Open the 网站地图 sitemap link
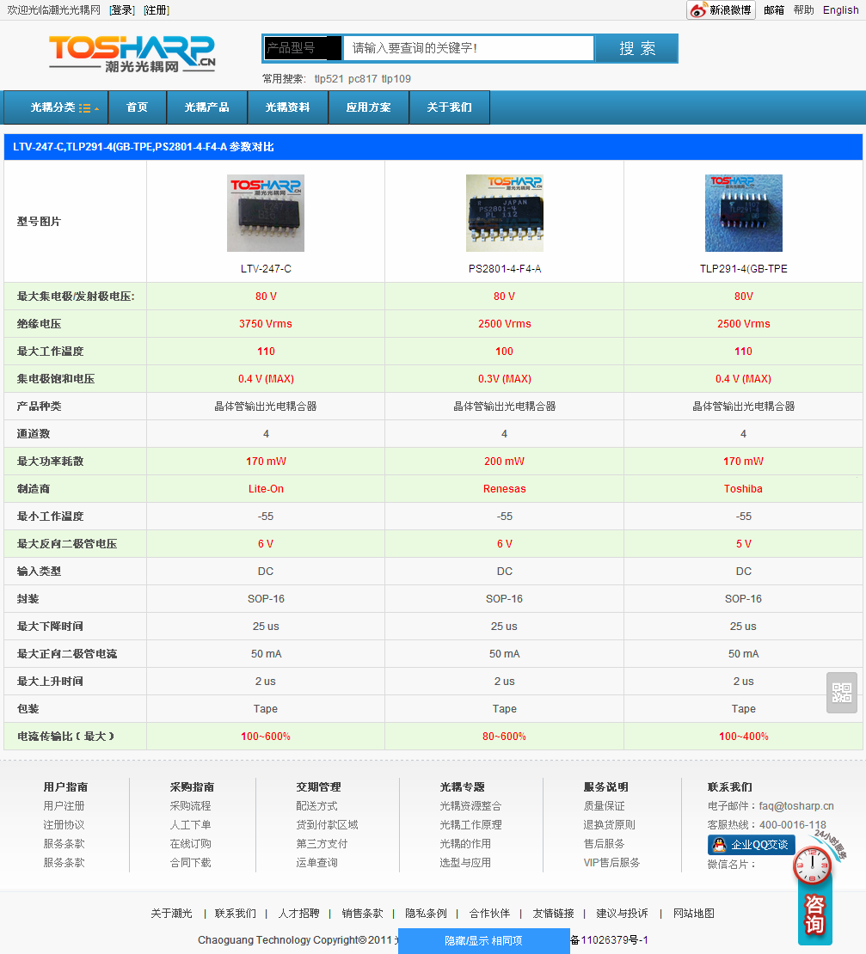866x954 pixels. pyautogui.click(x=694, y=914)
